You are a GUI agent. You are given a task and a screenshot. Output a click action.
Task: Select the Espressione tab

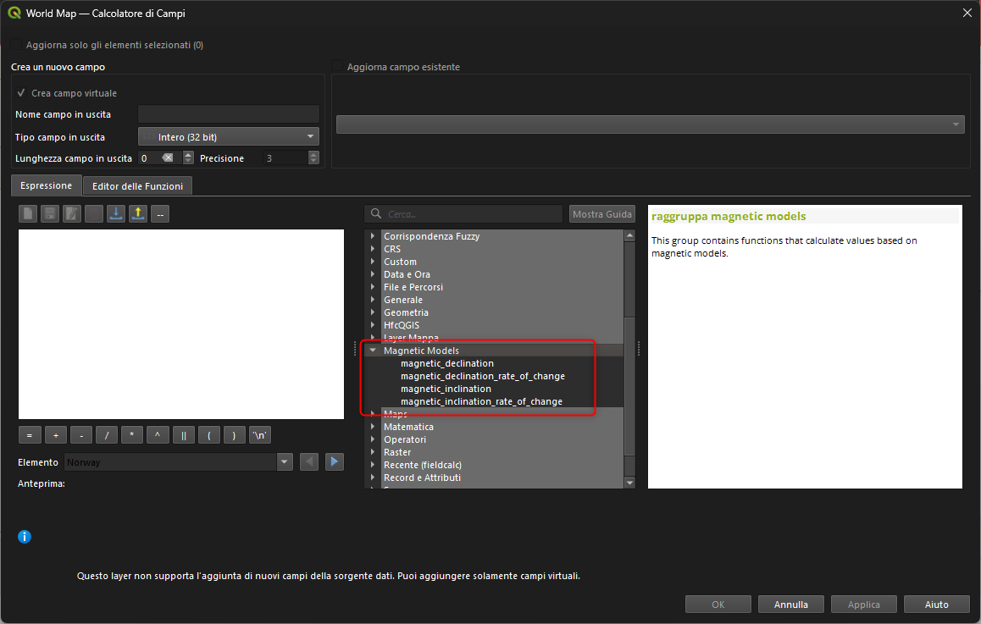click(47, 185)
